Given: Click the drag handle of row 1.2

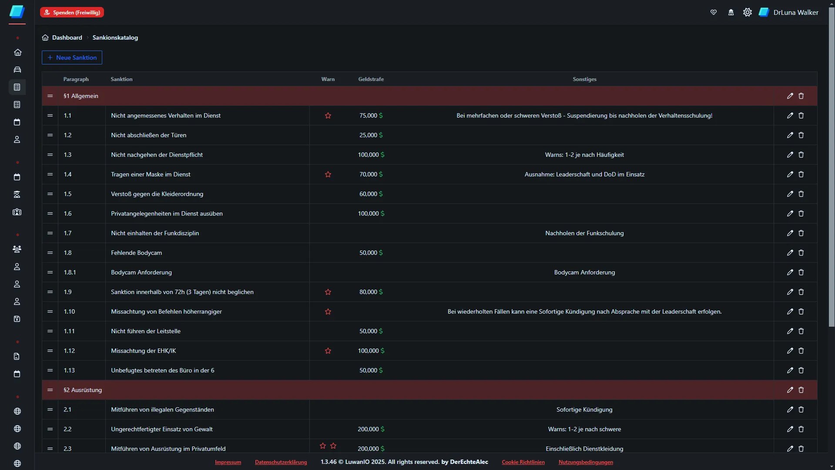Looking at the screenshot, I should pos(50,135).
